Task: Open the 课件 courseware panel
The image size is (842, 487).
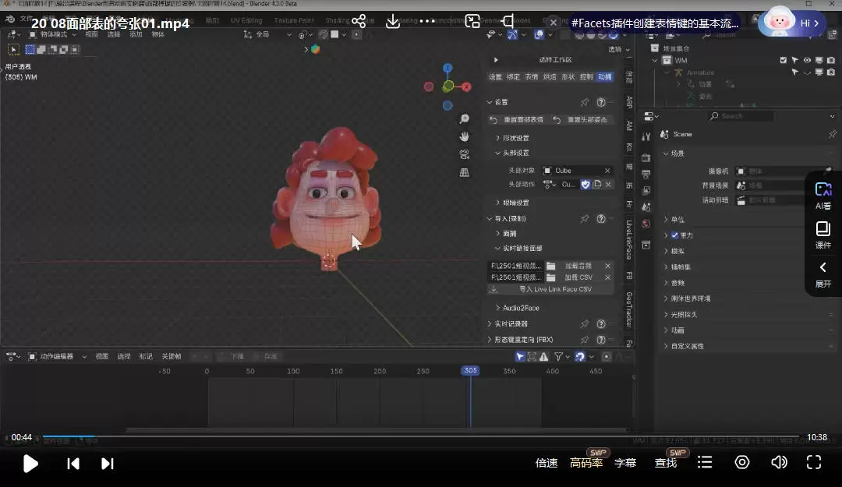Action: point(823,236)
